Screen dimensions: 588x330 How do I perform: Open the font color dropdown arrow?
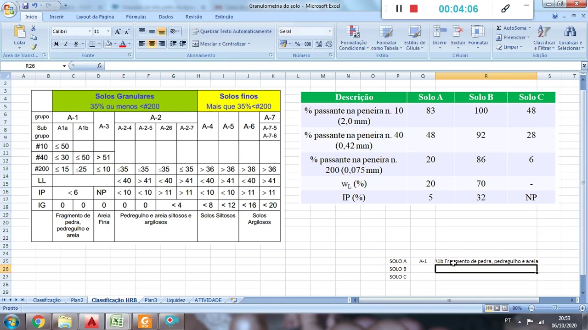129,44
